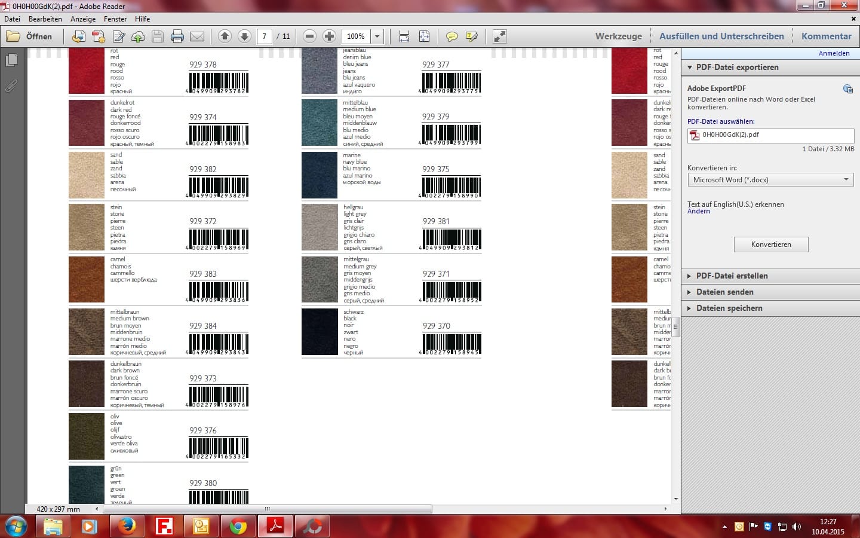Click the page number field
Viewport: 860px width, 538px height.
264,36
